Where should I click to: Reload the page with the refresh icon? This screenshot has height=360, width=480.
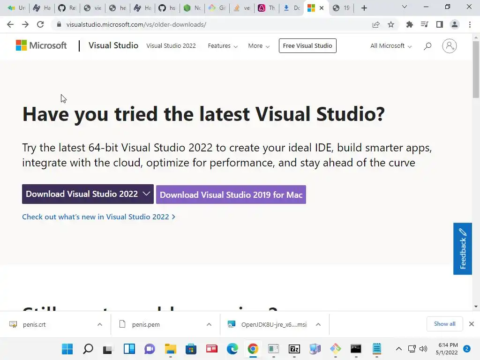point(40,24)
